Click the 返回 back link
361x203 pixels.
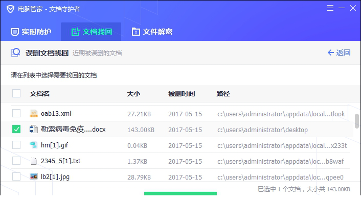(339, 53)
